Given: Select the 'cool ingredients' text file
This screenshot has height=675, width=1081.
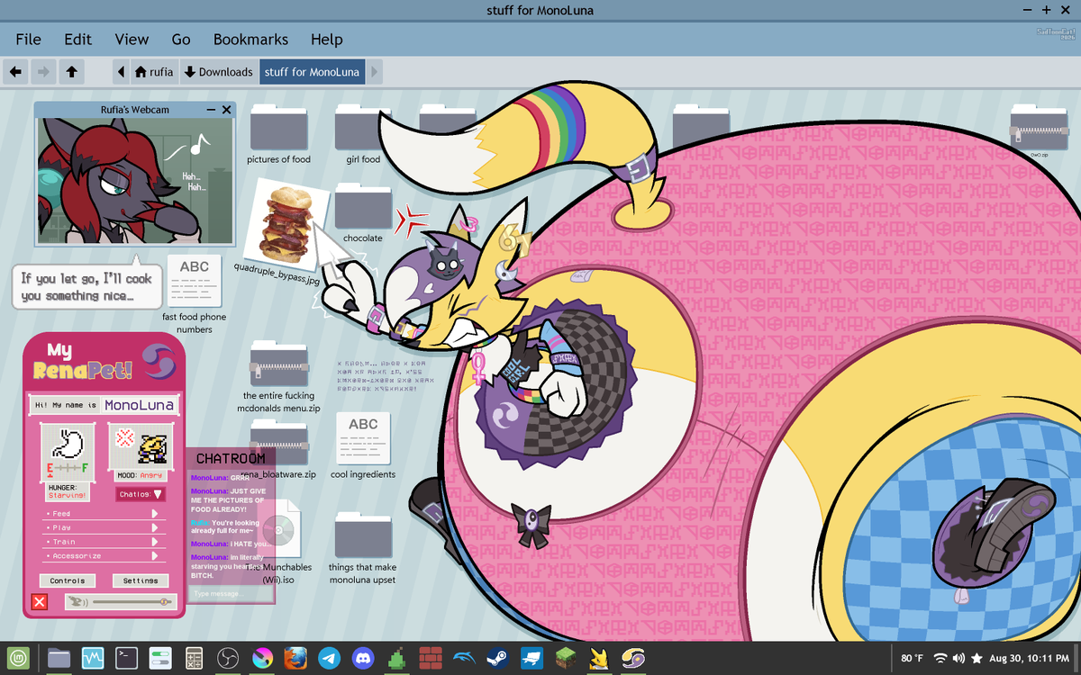Looking at the screenshot, I should 363,445.
